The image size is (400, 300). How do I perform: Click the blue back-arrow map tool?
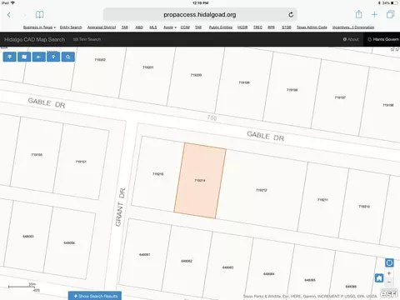(x=38, y=57)
